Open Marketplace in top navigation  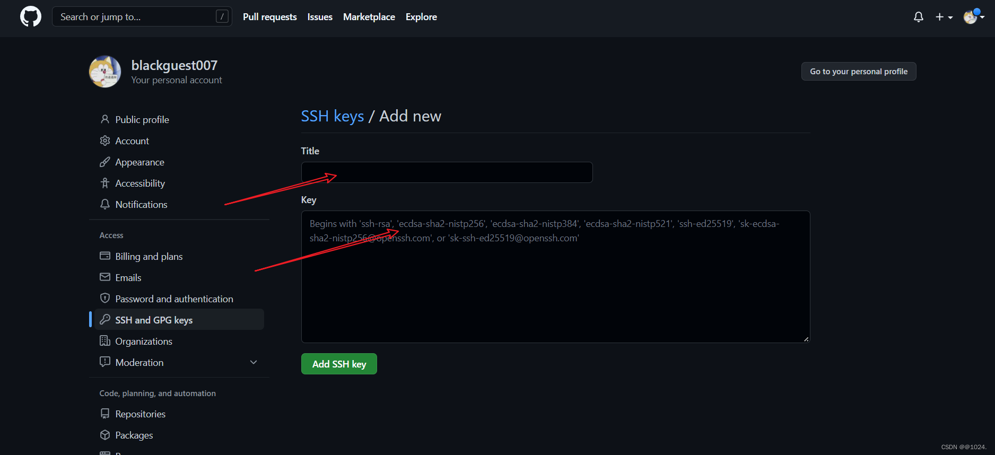point(369,17)
